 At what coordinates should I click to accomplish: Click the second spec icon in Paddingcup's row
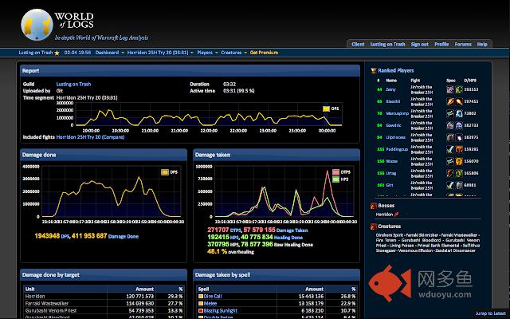[459, 149]
